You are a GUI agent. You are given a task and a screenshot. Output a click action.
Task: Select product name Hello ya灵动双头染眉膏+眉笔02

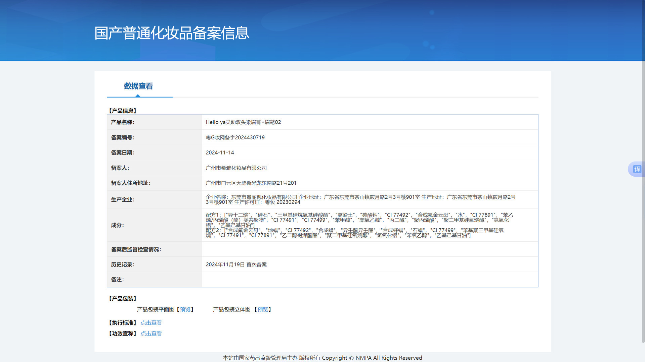pyautogui.click(x=243, y=122)
